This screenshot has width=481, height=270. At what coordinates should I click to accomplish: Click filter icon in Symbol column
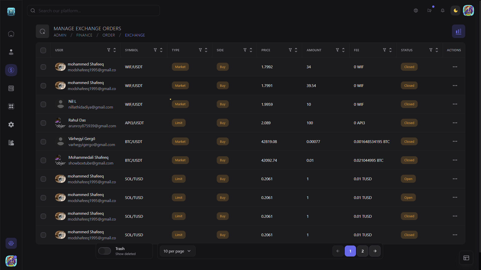point(155,50)
